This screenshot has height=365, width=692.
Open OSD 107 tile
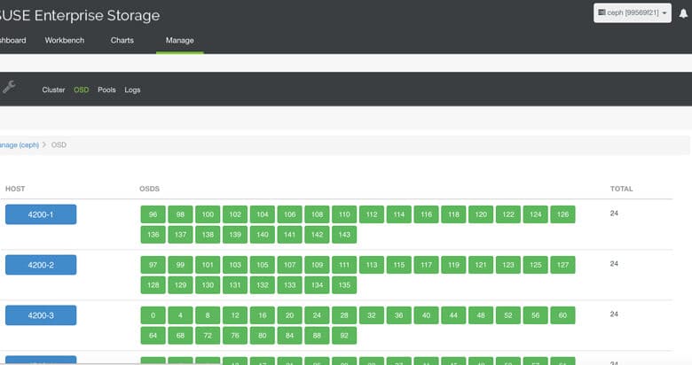click(x=290, y=265)
